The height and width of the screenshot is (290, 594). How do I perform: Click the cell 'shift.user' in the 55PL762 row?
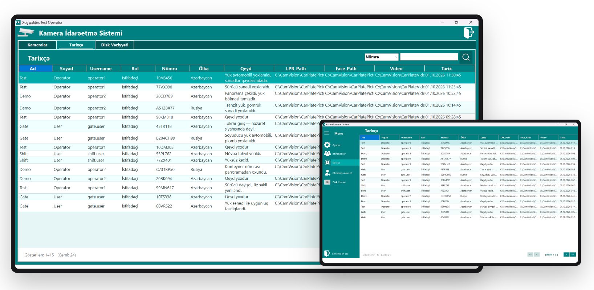coord(96,154)
